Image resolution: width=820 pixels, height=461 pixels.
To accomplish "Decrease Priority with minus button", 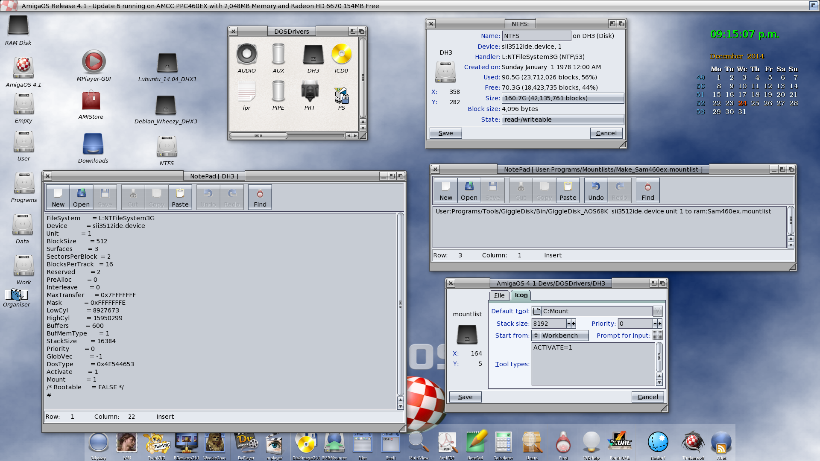I will tap(655, 324).
